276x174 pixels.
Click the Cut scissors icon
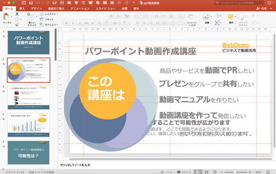click(x=17, y=14)
